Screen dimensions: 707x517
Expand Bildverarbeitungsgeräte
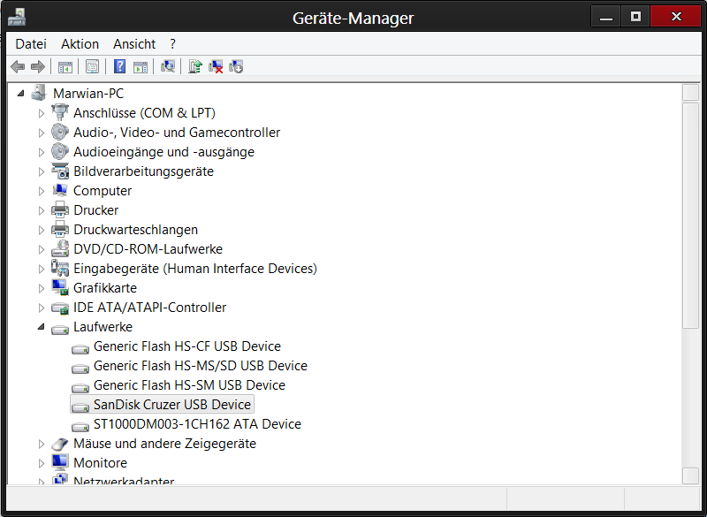point(41,171)
